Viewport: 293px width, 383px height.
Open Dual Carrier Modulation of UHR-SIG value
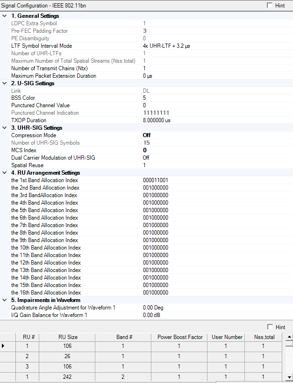(x=217, y=158)
